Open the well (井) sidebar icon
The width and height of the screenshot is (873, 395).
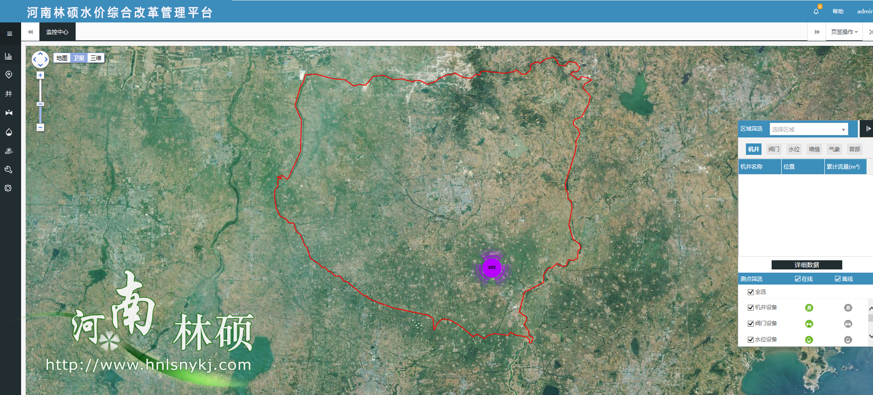[8, 94]
